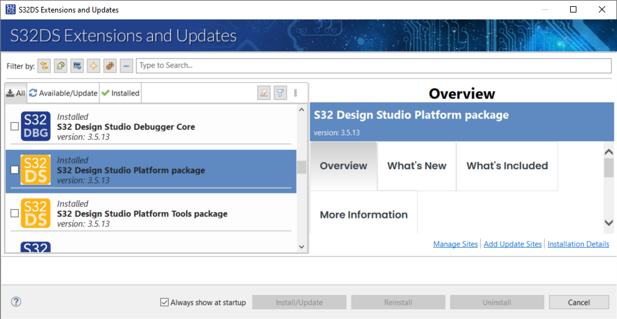Open the three-dots view menu

[295, 93]
